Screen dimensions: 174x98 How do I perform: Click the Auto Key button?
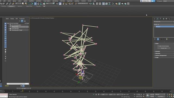tap(152, 94)
